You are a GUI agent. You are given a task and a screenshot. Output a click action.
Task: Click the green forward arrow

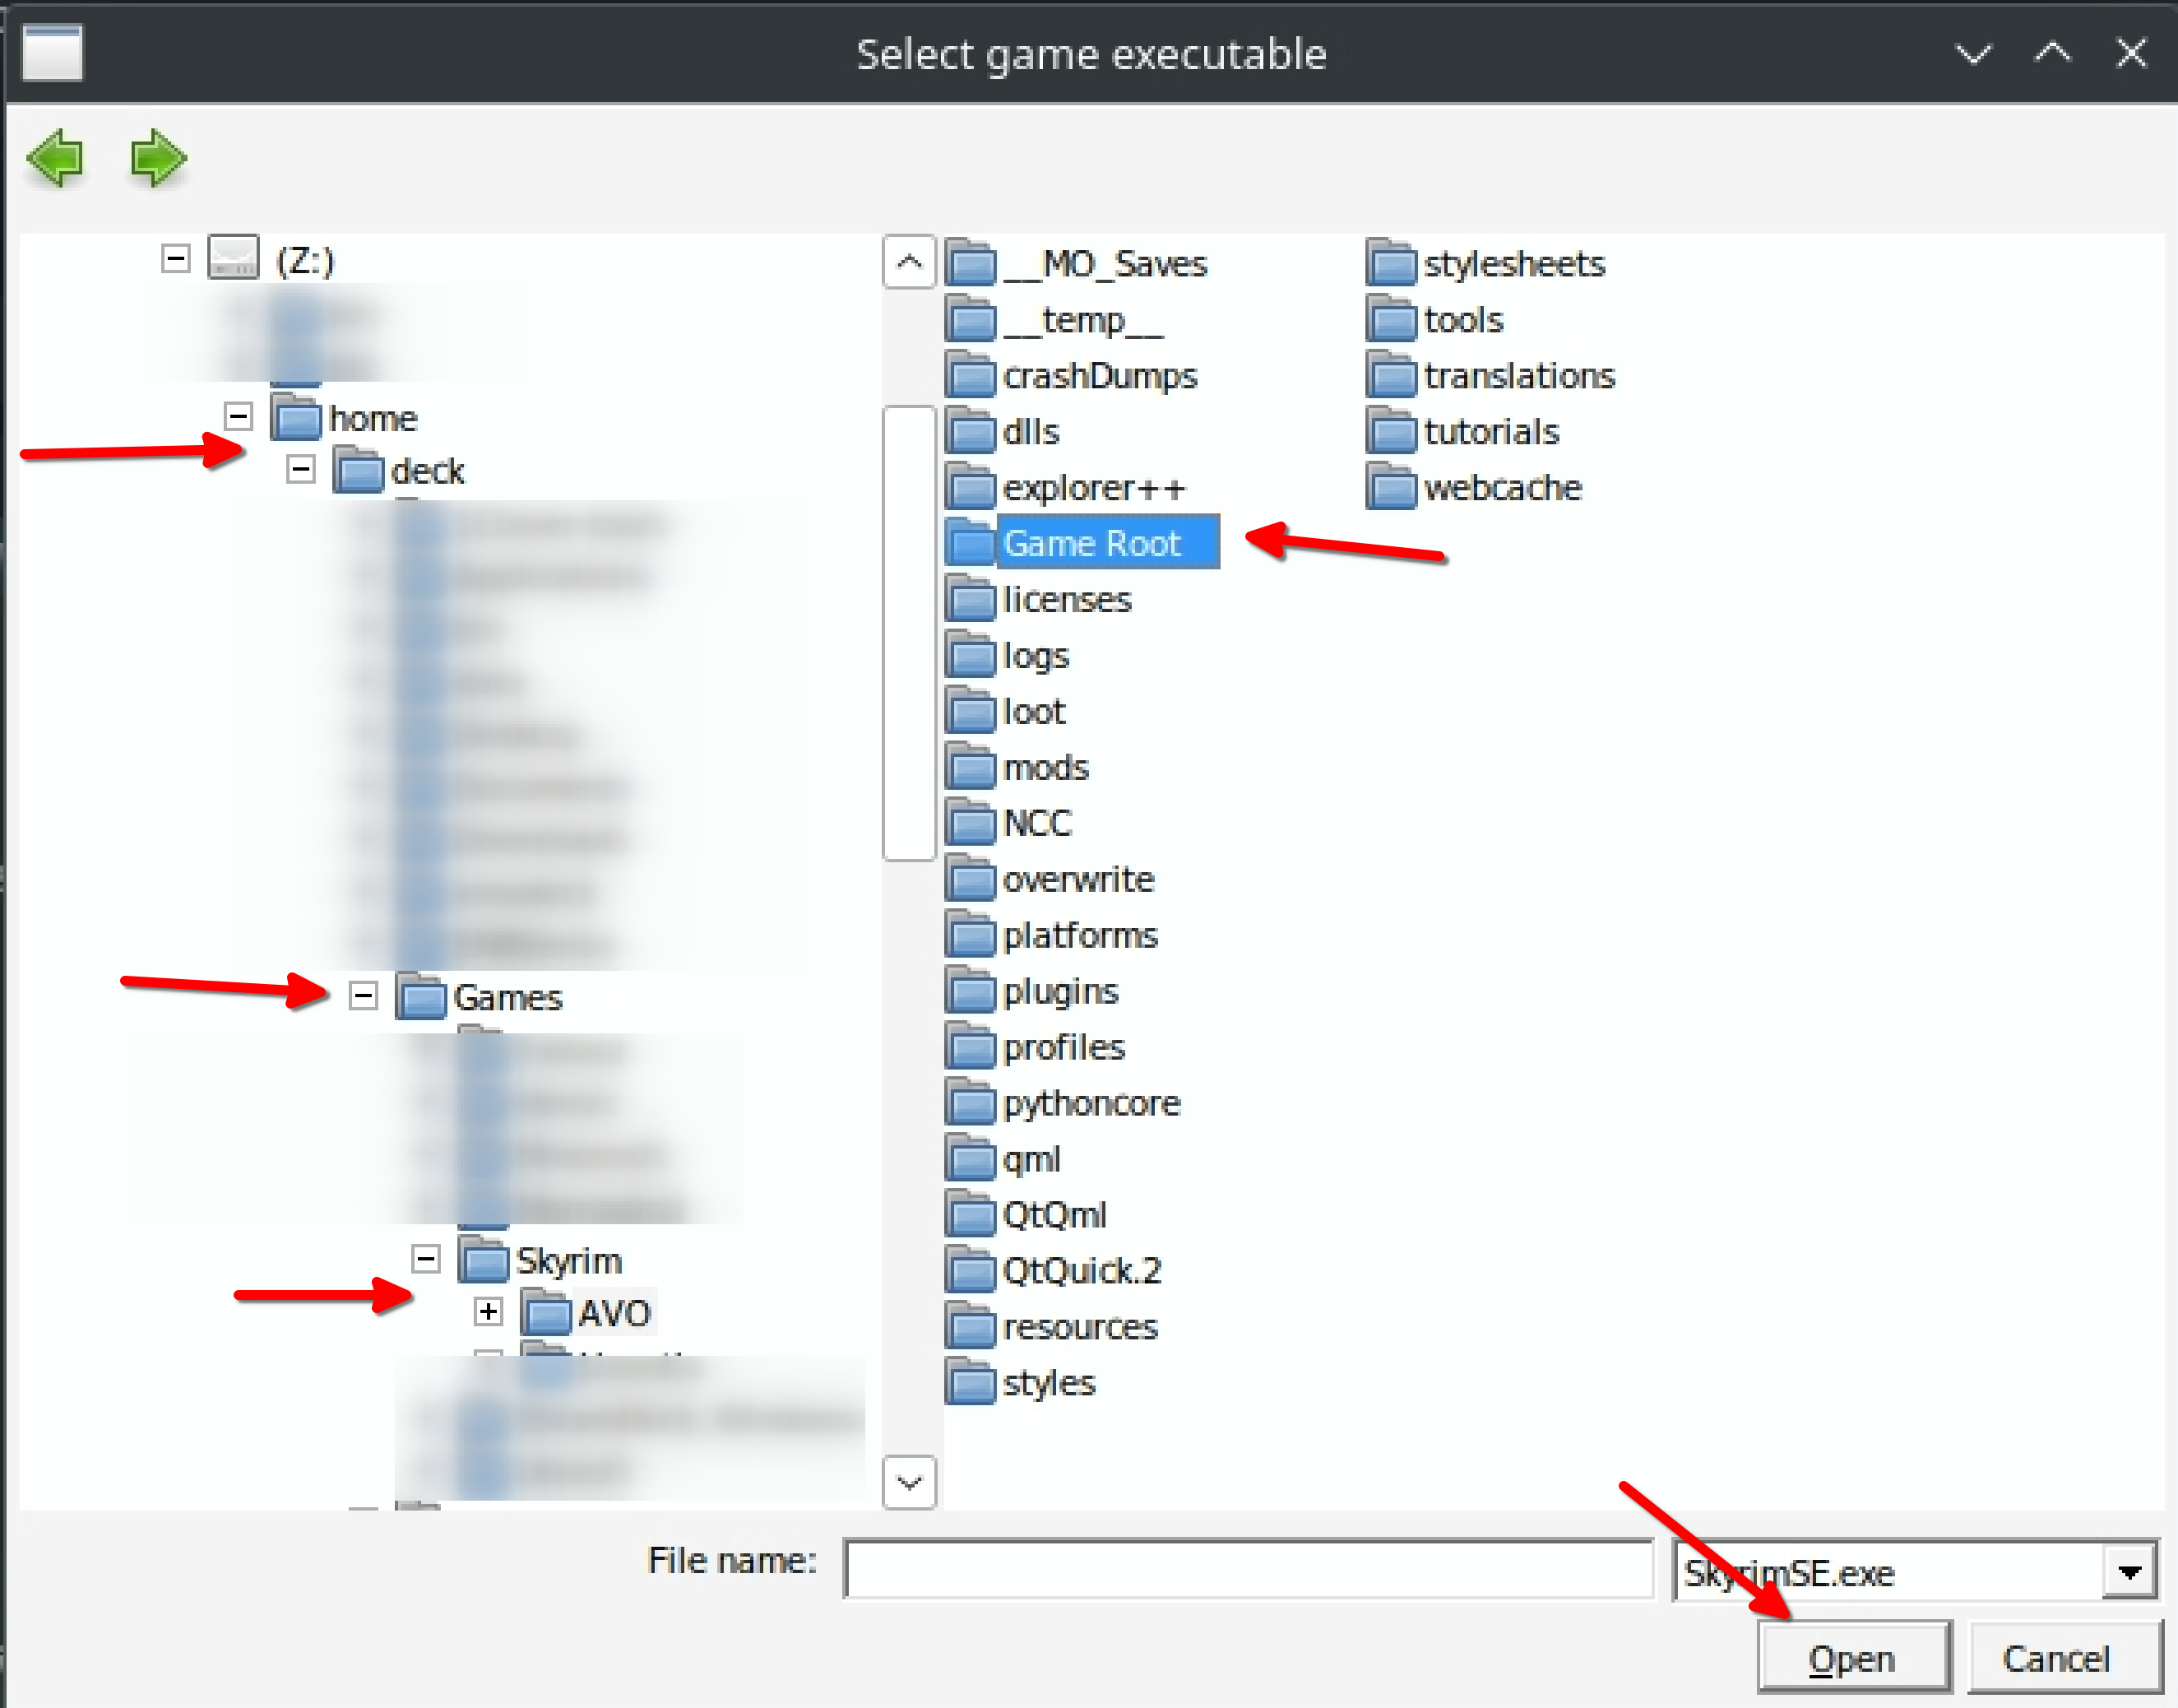(x=158, y=158)
